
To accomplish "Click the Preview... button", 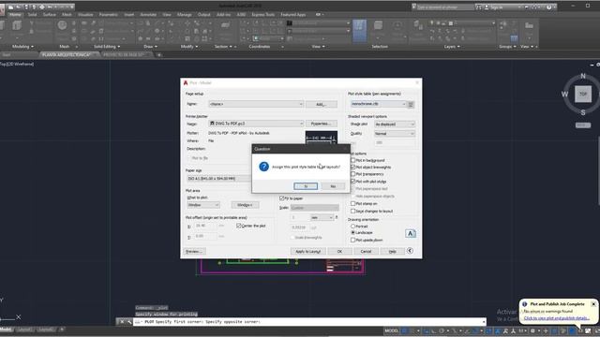I will [x=194, y=252].
